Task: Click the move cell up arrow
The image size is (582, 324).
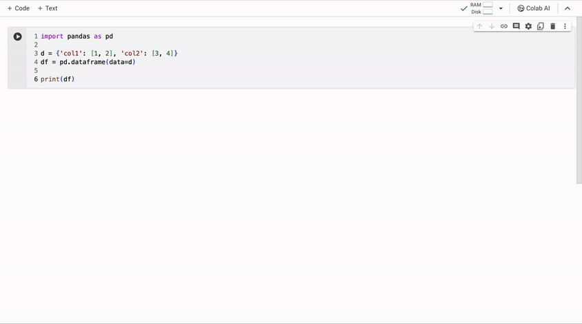Action: (x=480, y=26)
